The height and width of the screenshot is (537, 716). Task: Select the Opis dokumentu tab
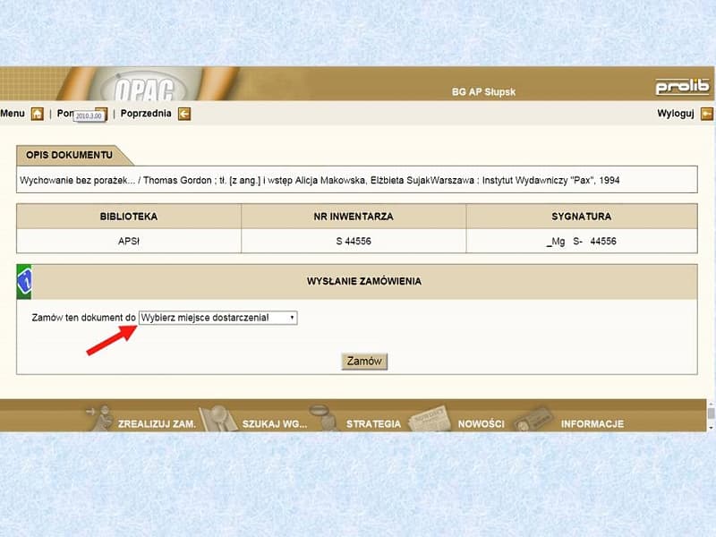[x=70, y=155]
